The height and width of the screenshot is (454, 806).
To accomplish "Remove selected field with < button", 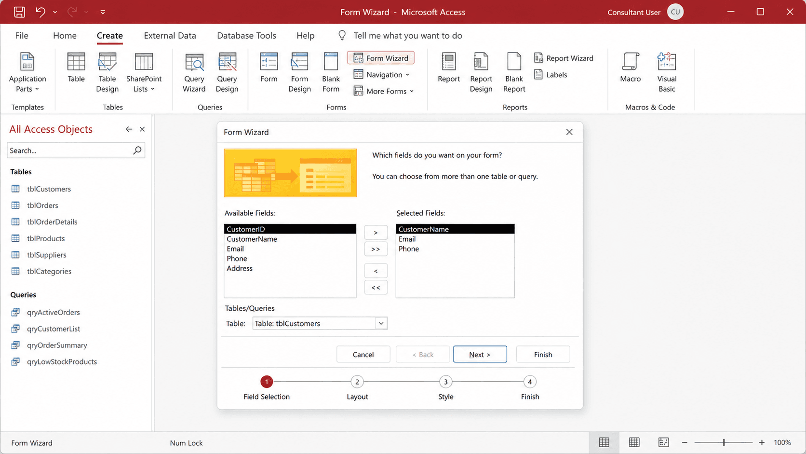I will click(376, 271).
